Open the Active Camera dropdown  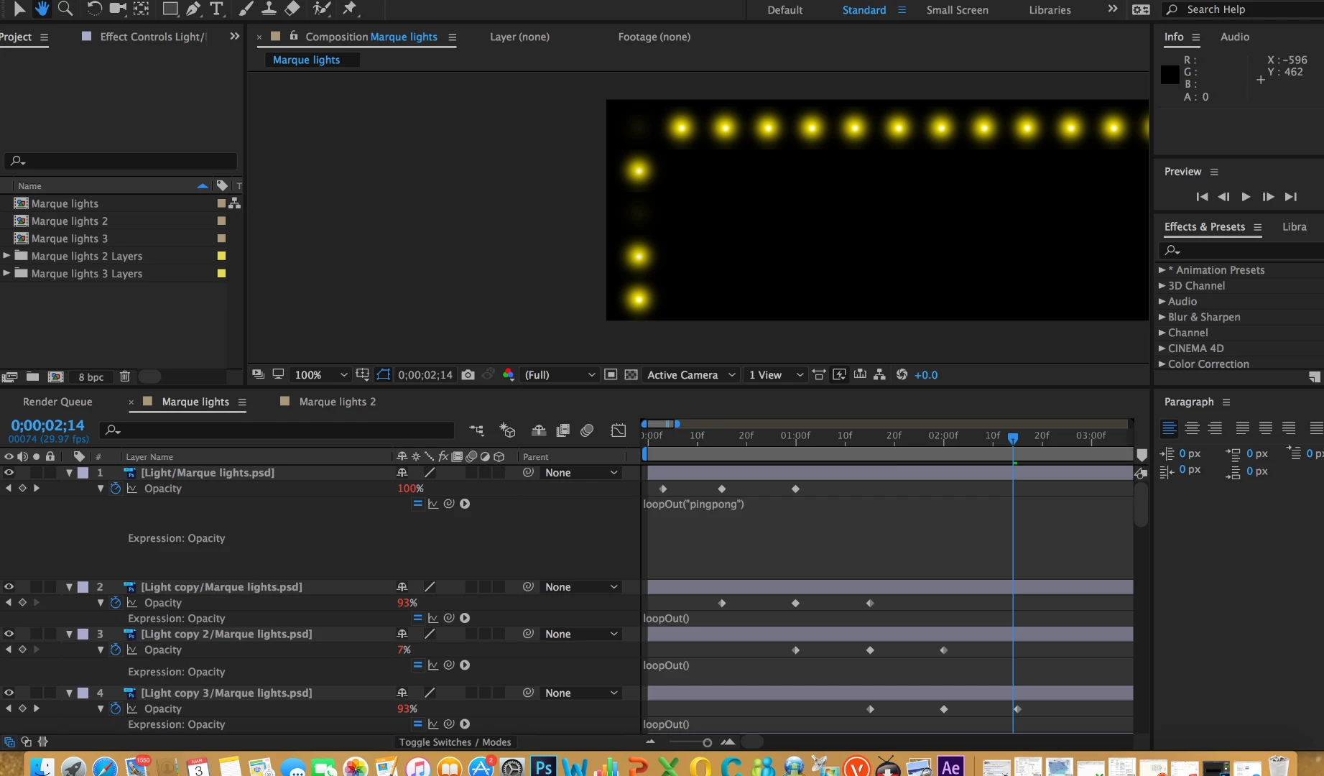691,374
